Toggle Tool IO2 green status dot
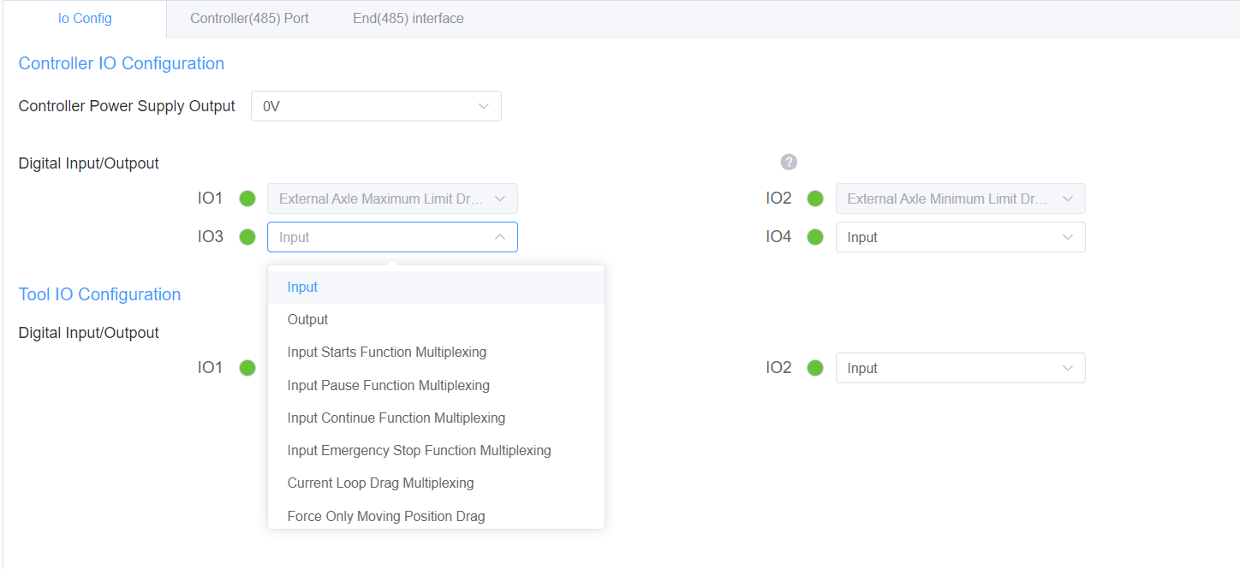This screenshot has height=569, width=1240. (815, 368)
